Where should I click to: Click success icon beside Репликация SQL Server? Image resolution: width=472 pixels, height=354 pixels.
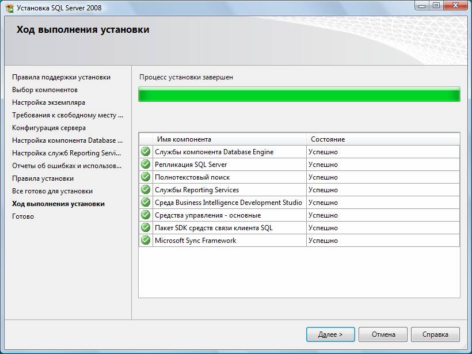[x=146, y=165]
